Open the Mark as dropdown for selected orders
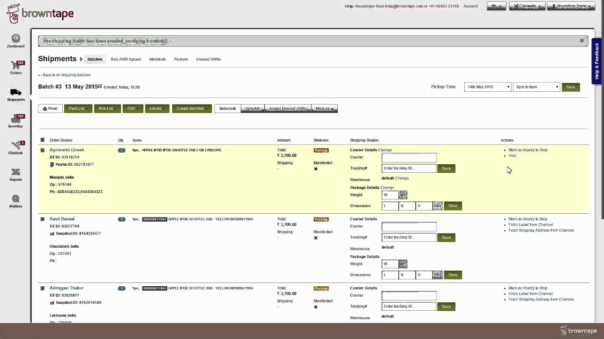Viewport: 604px width, 339px height. click(x=325, y=109)
